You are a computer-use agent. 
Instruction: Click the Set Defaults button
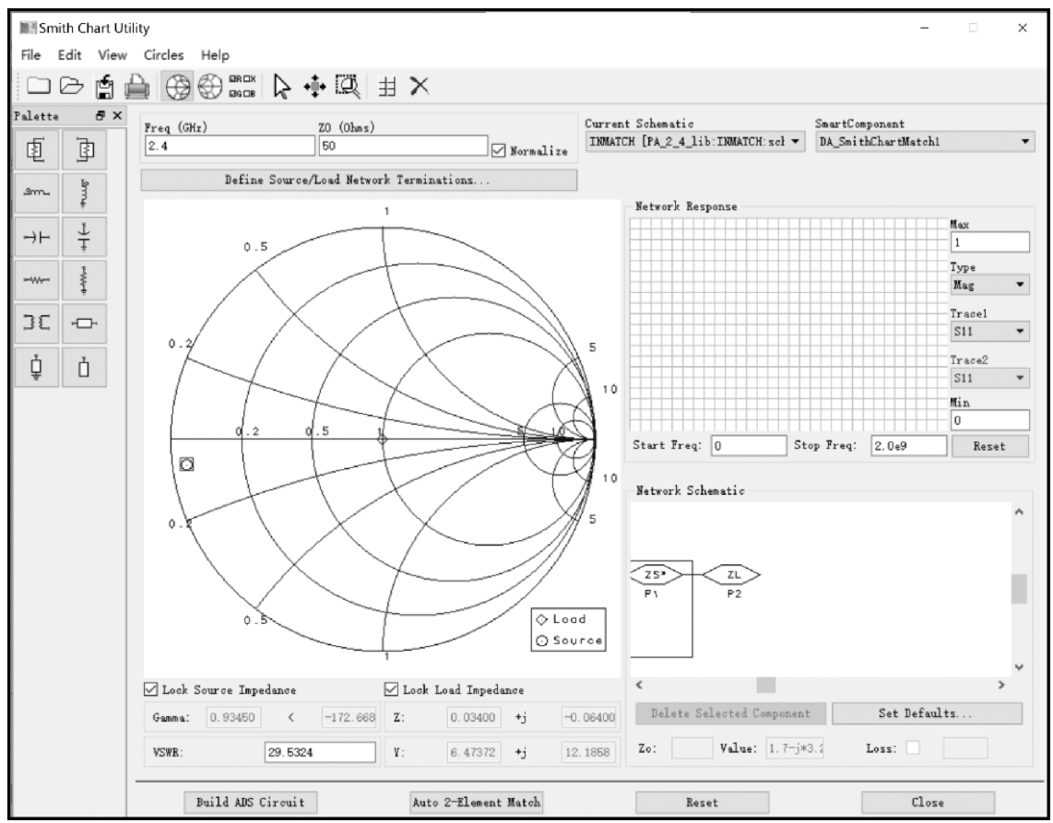click(927, 713)
